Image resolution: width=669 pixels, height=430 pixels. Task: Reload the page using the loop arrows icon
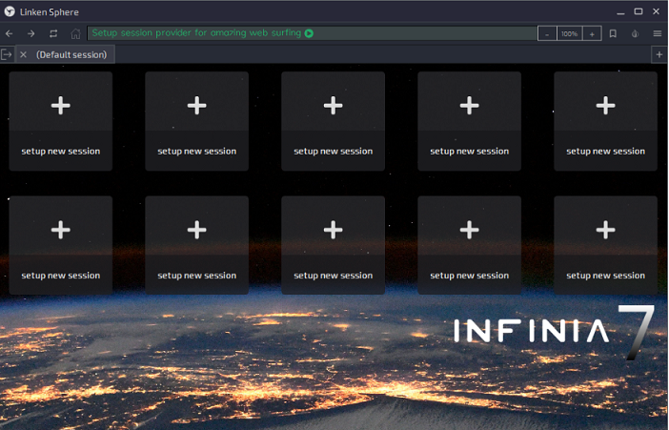pos(53,33)
